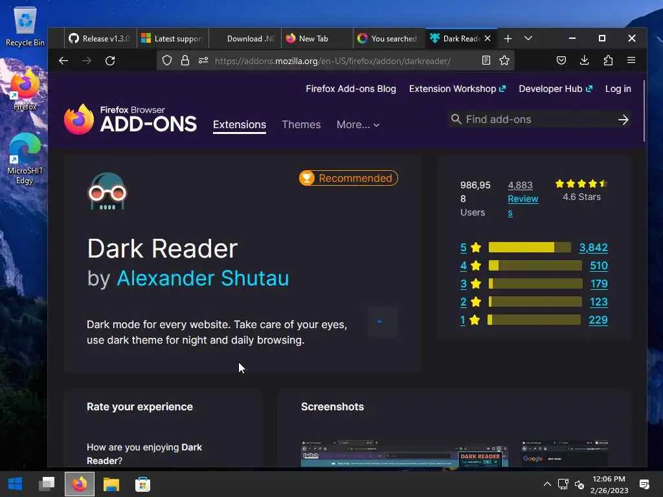This screenshot has width=663, height=497.
Task: Select the Themes navigation item
Action: (x=301, y=125)
